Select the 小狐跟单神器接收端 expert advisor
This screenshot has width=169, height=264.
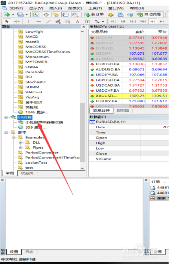44,122
